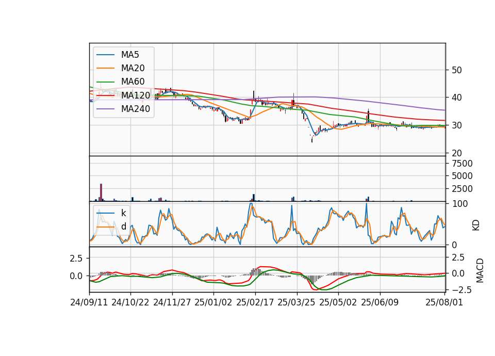Click the 'k' label in KD legend
The image size is (495, 356).
(123, 213)
